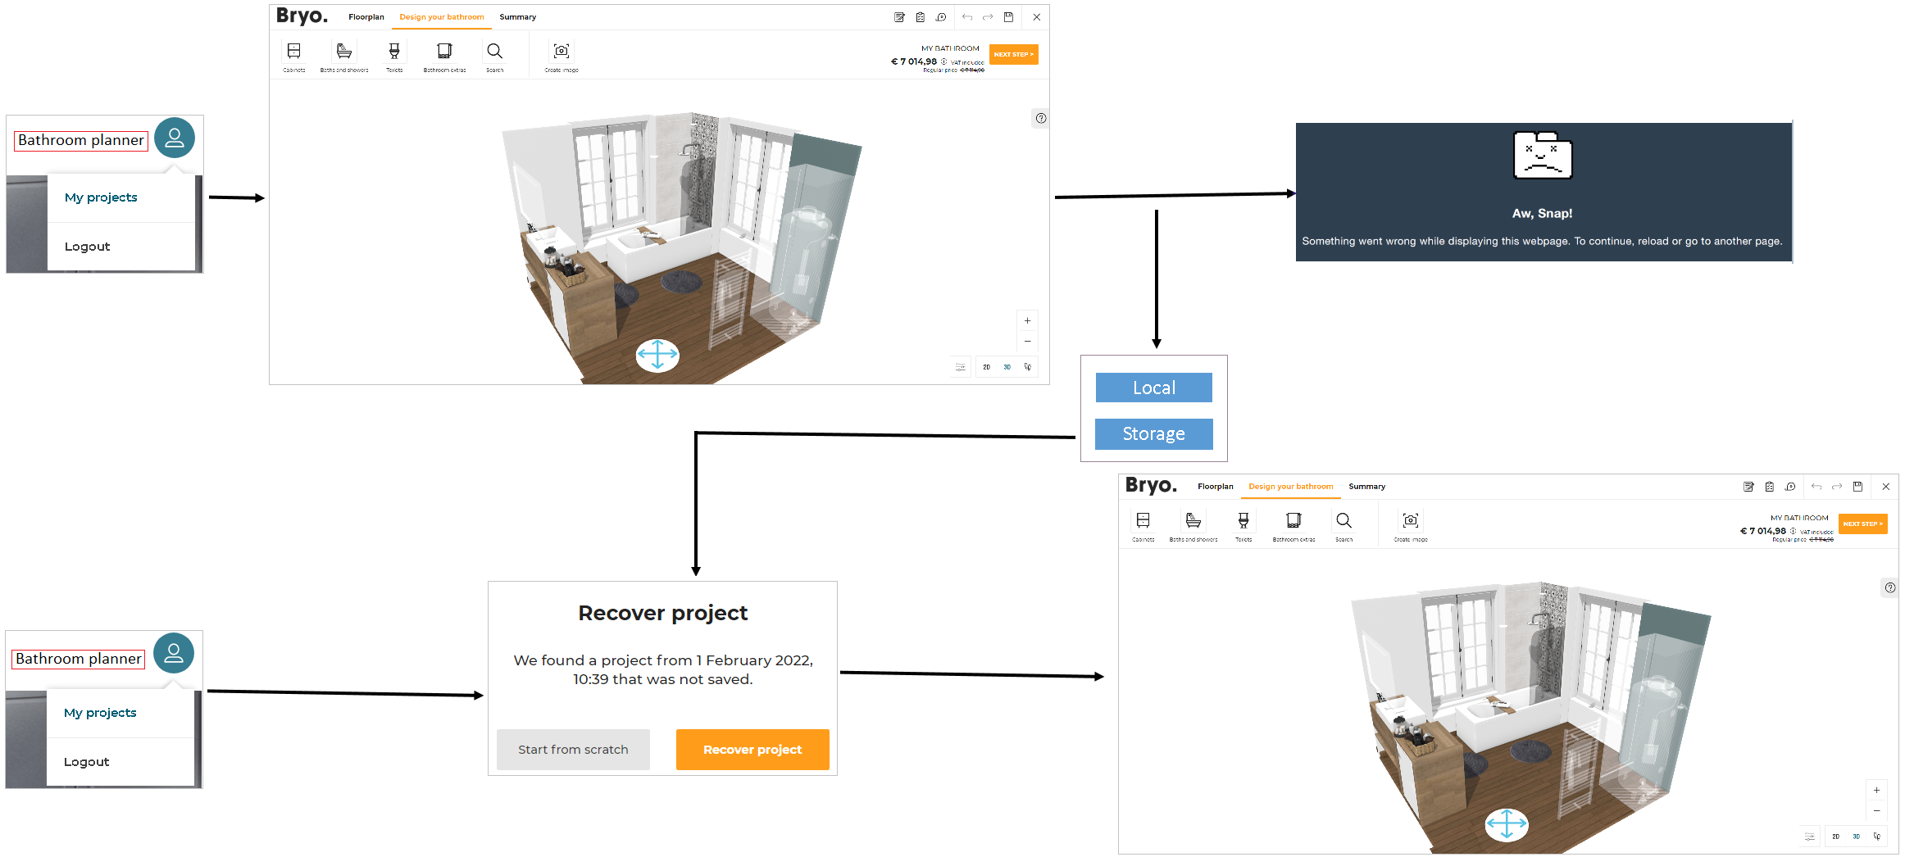The image size is (1905, 857).
Task: Open Cabinets catalog in the upper planner window
Action: (294, 52)
